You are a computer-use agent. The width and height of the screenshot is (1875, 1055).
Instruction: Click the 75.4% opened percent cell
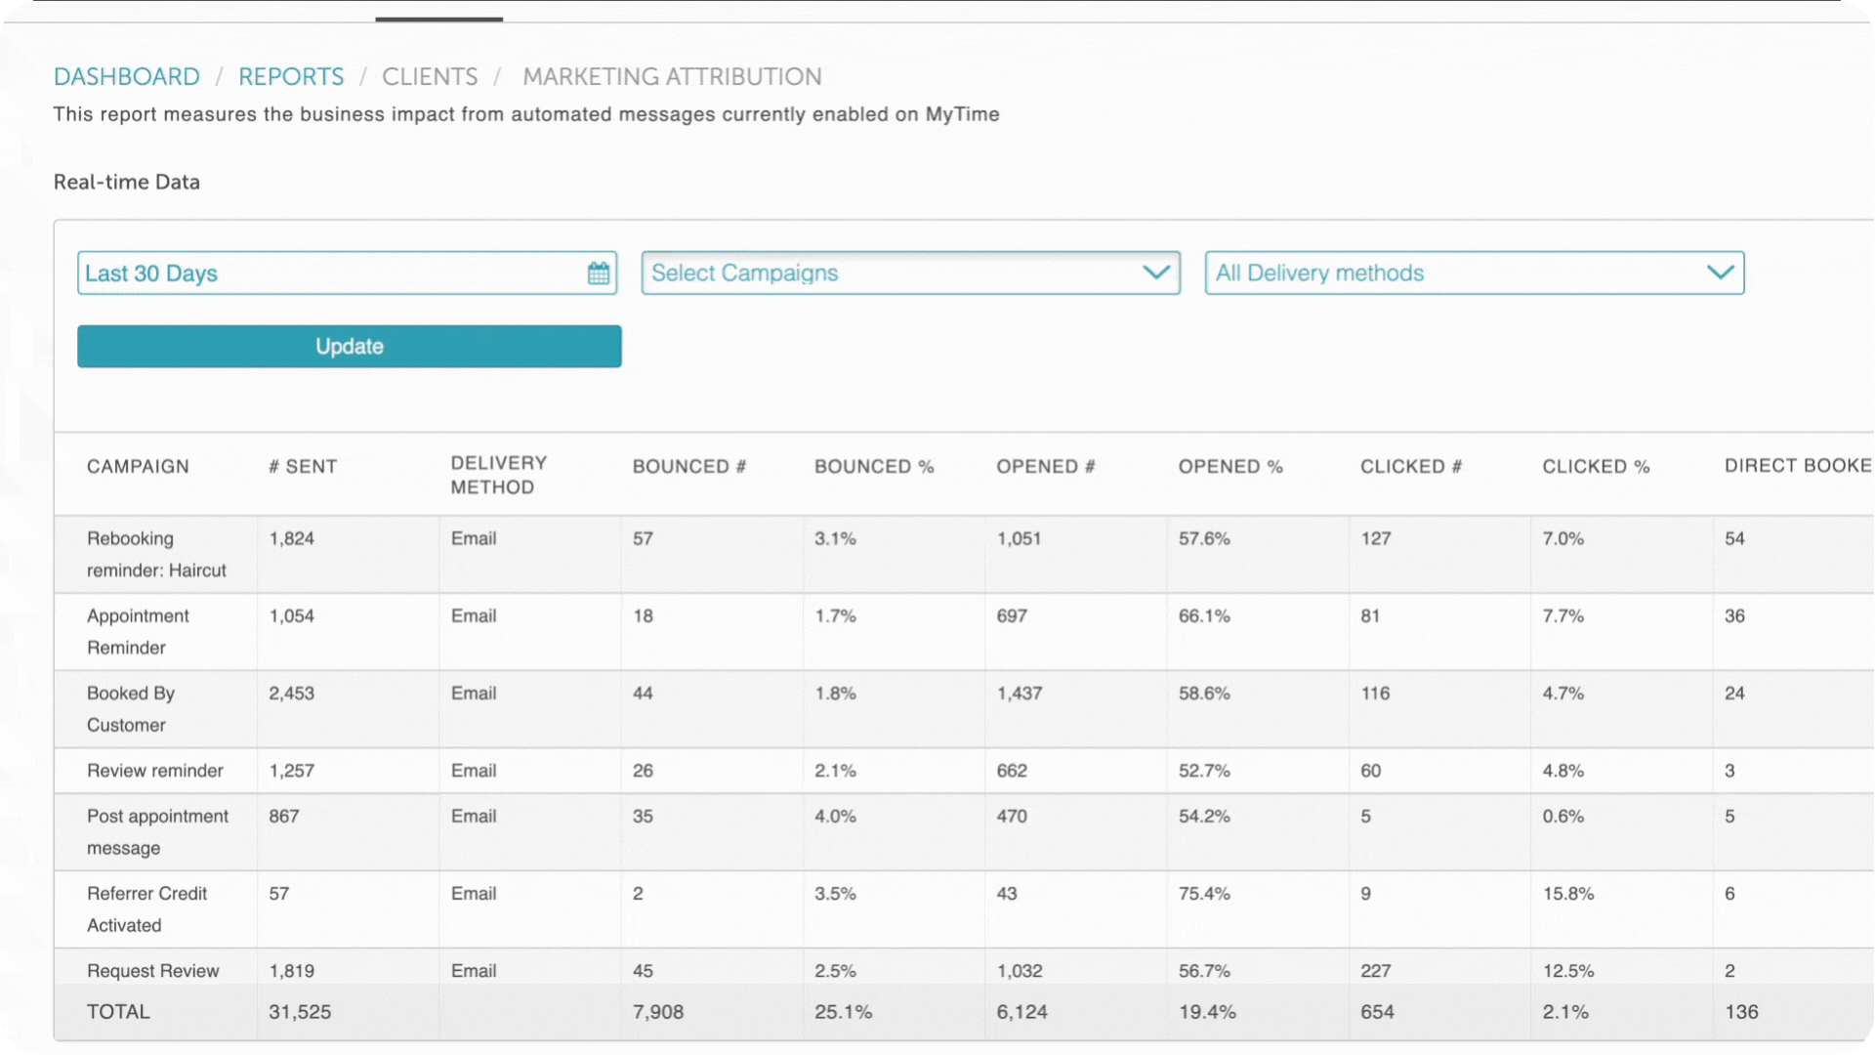coord(1204,894)
